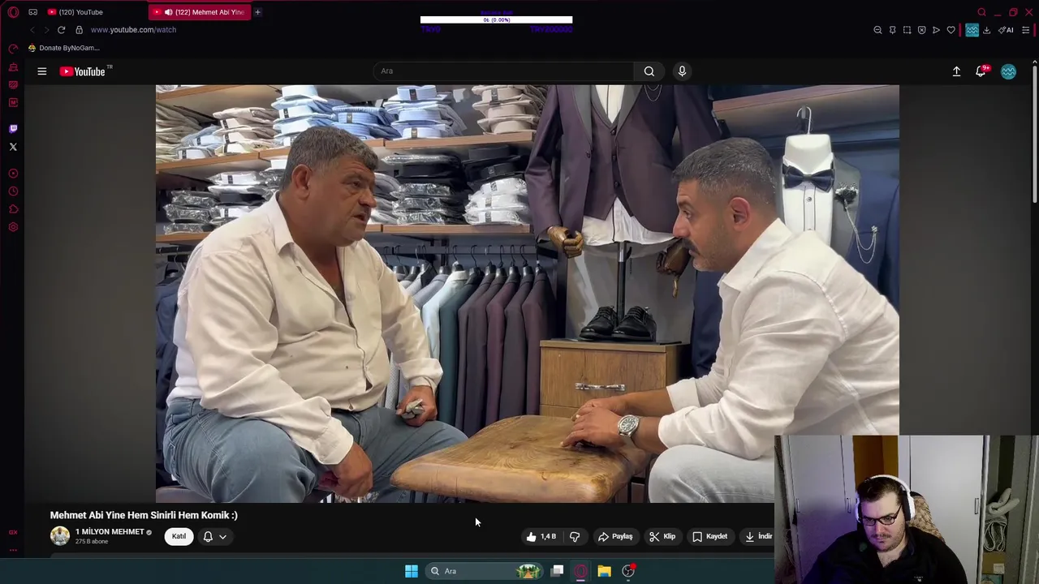Click the pinboard pin icon in toolbar

click(x=892, y=30)
